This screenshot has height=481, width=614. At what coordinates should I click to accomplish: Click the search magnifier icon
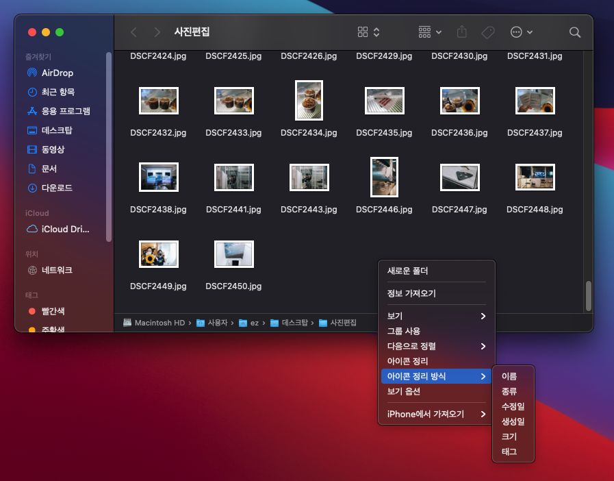[574, 32]
